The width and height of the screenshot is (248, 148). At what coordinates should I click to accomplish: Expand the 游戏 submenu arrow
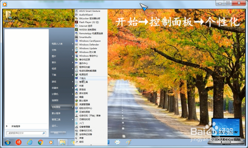pyautogui.click(x=72, y=82)
